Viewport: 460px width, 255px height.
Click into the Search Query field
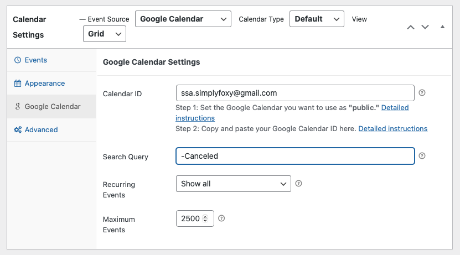(295, 156)
